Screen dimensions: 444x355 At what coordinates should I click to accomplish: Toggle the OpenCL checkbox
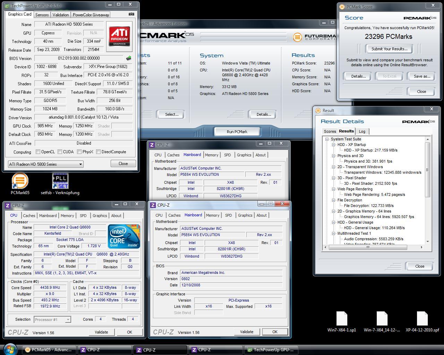point(38,152)
